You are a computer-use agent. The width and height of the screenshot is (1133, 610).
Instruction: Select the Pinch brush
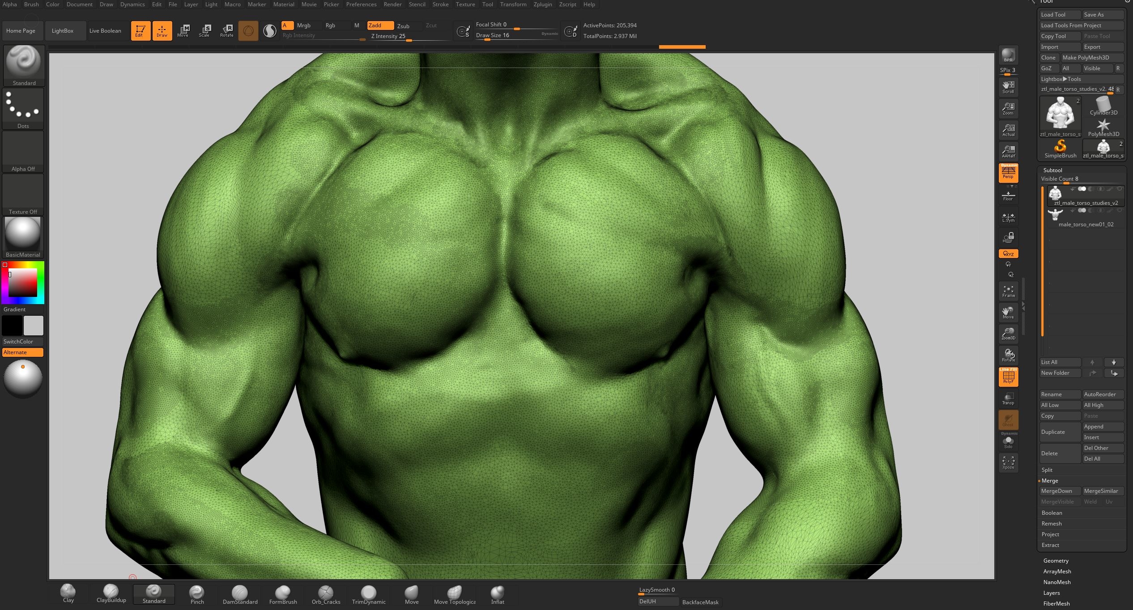197,594
